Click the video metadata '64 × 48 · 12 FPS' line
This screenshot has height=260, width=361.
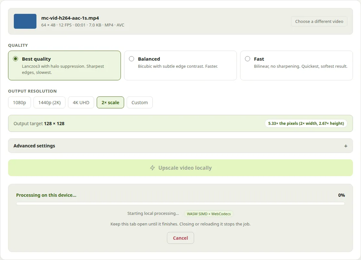click(x=83, y=25)
